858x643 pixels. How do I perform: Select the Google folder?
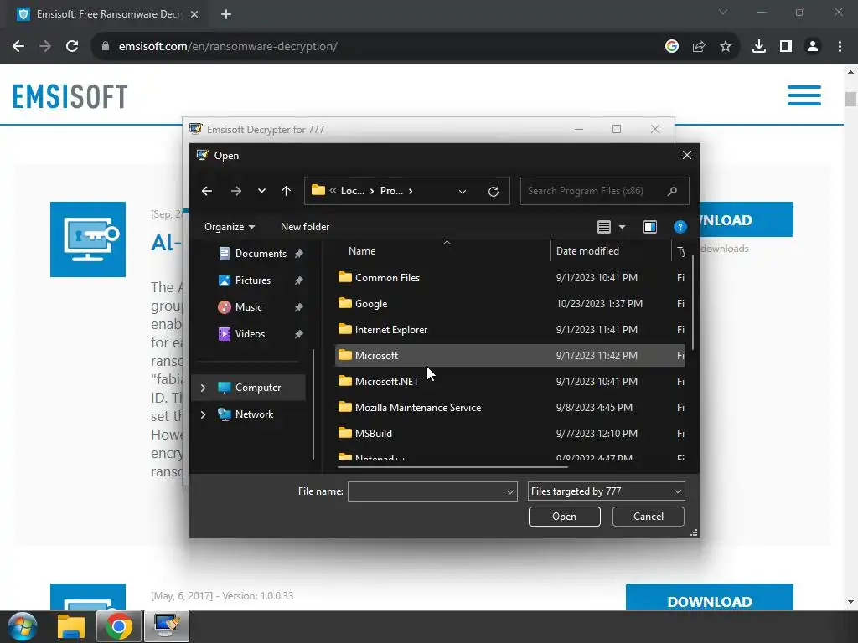click(509, 303)
